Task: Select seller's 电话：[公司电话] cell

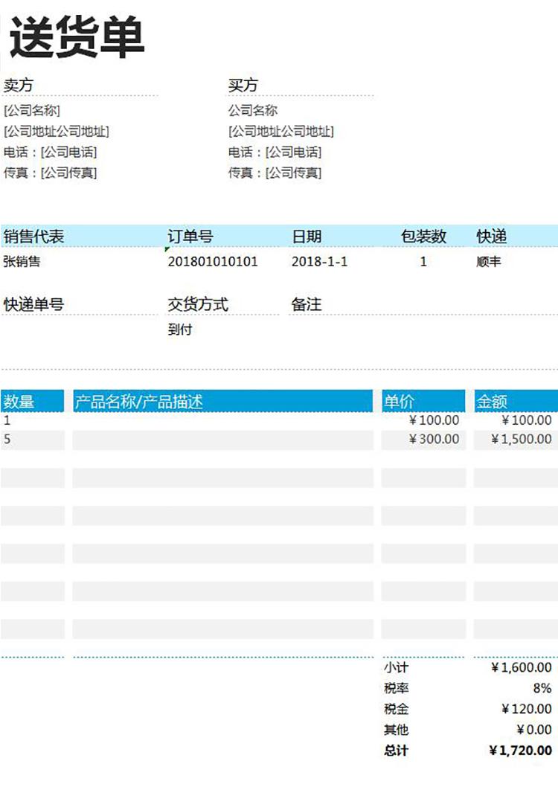Action: coord(50,152)
